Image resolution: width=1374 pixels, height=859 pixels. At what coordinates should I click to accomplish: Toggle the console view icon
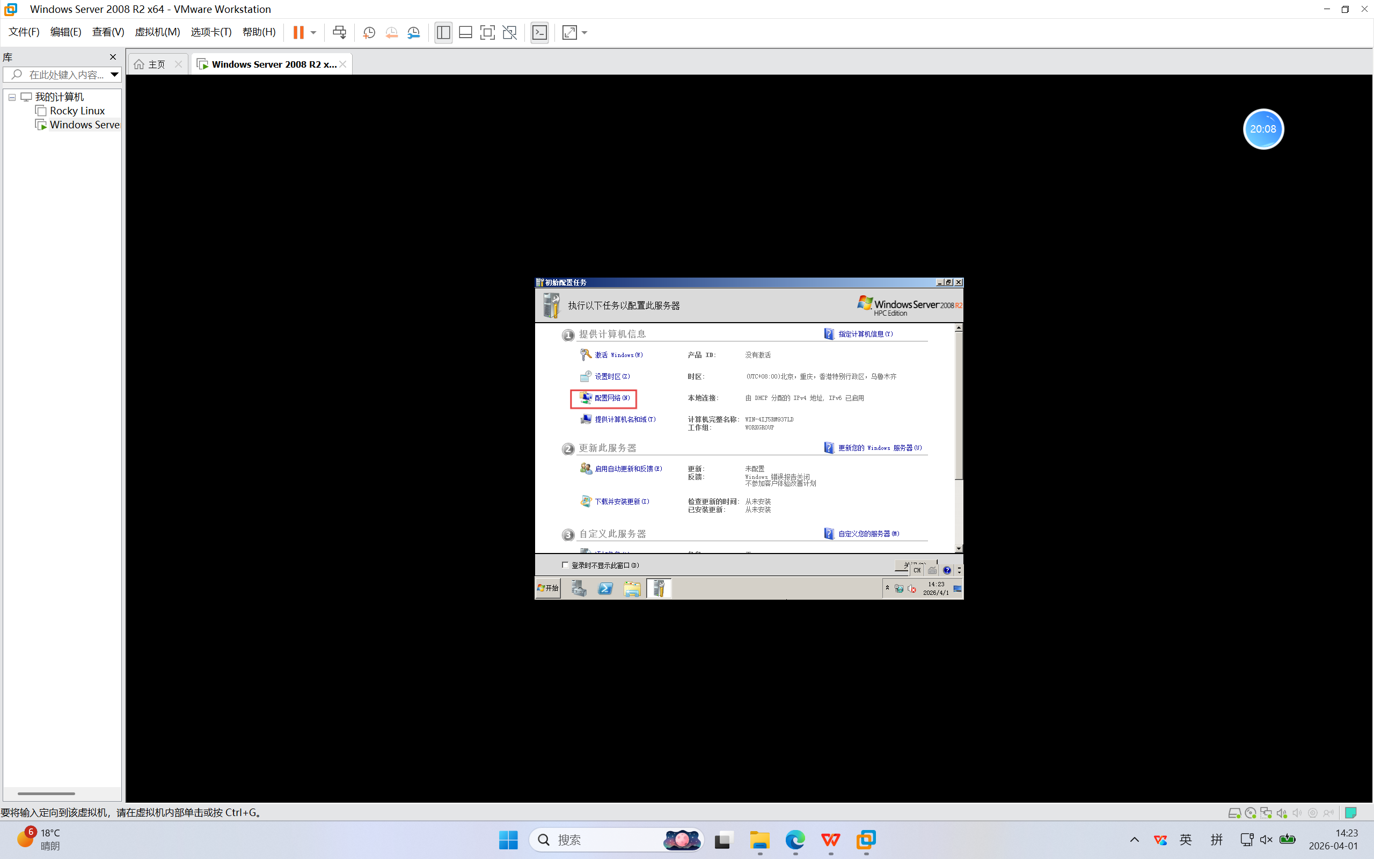tap(539, 32)
